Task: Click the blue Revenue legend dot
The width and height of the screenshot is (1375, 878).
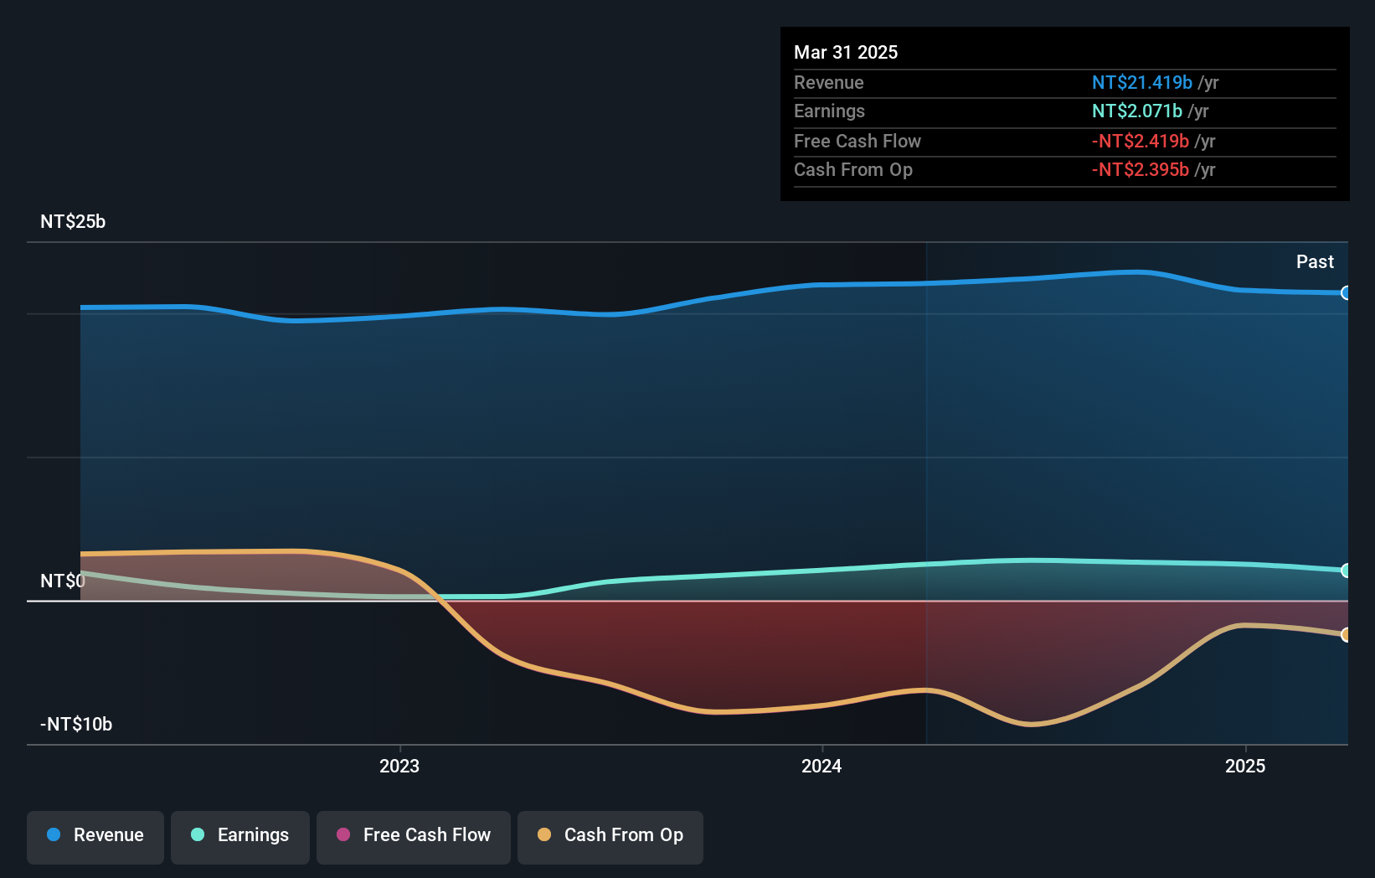Action: 54,834
